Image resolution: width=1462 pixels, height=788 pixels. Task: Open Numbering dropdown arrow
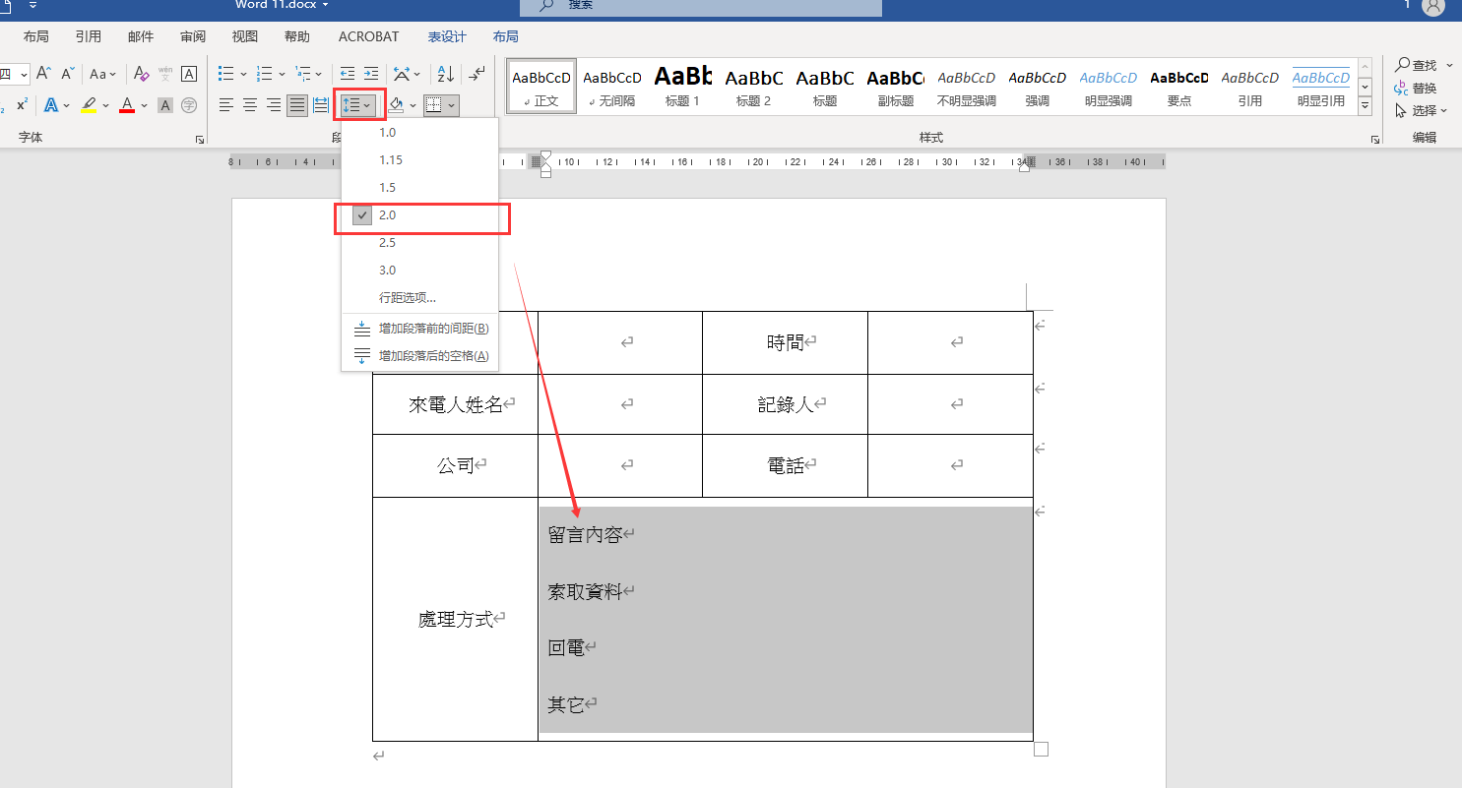coord(282,74)
